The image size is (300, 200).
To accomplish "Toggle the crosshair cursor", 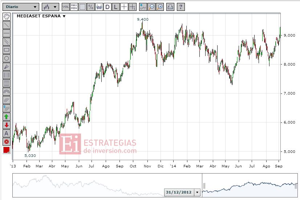I will tap(124, 7).
